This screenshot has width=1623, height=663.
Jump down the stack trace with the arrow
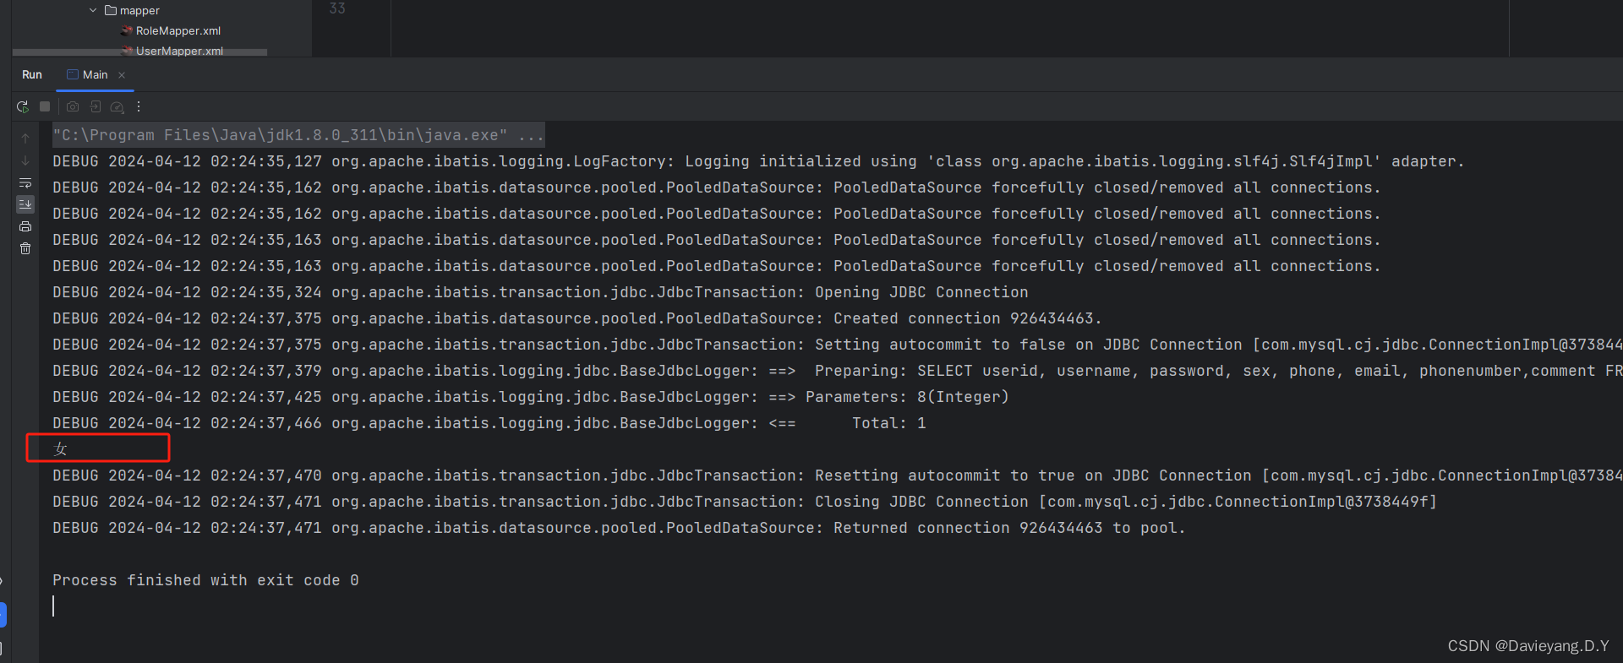25,160
